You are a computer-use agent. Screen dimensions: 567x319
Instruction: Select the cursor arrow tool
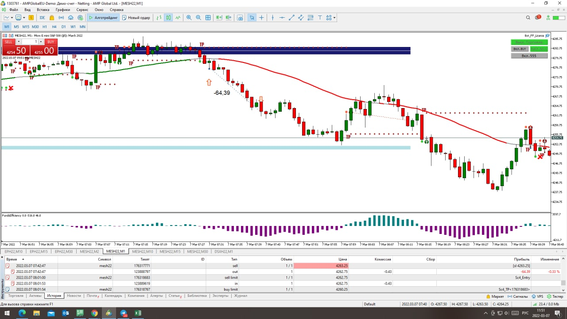pos(252,18)
